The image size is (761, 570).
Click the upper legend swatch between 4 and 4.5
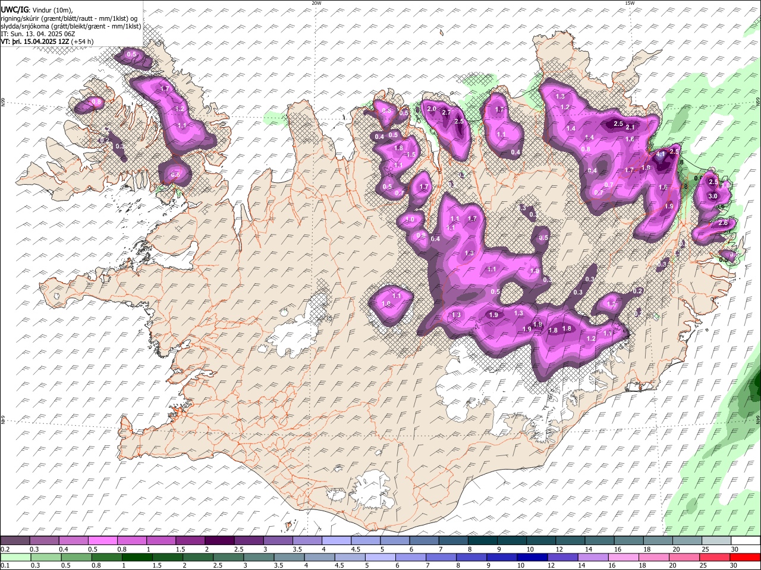click(337, 541)
